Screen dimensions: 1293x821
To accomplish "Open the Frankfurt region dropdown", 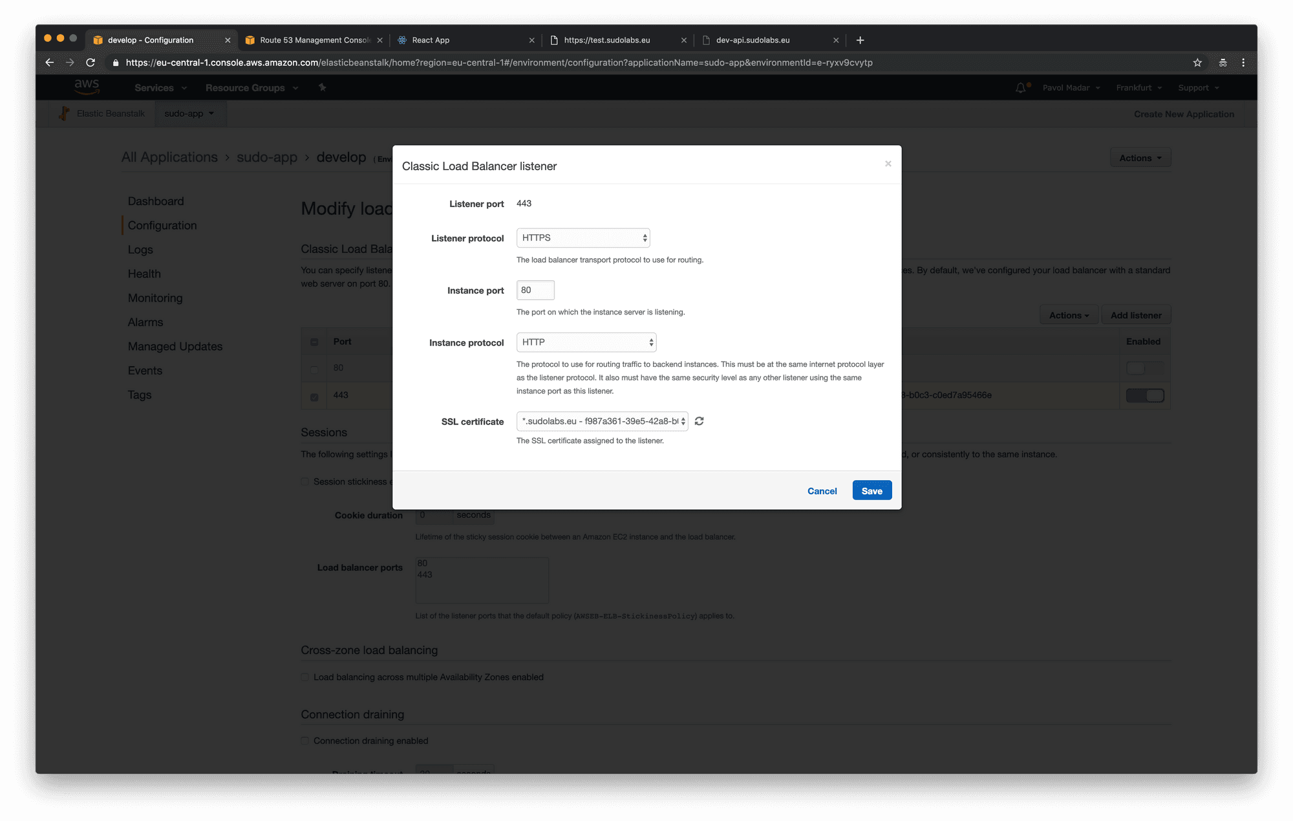I will tap(1139, 88).
